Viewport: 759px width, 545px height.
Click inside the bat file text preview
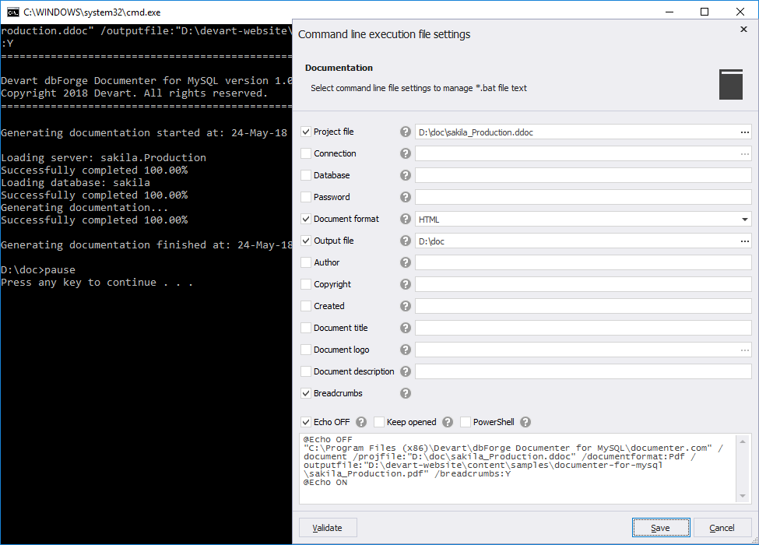click(x=518, y=469)
